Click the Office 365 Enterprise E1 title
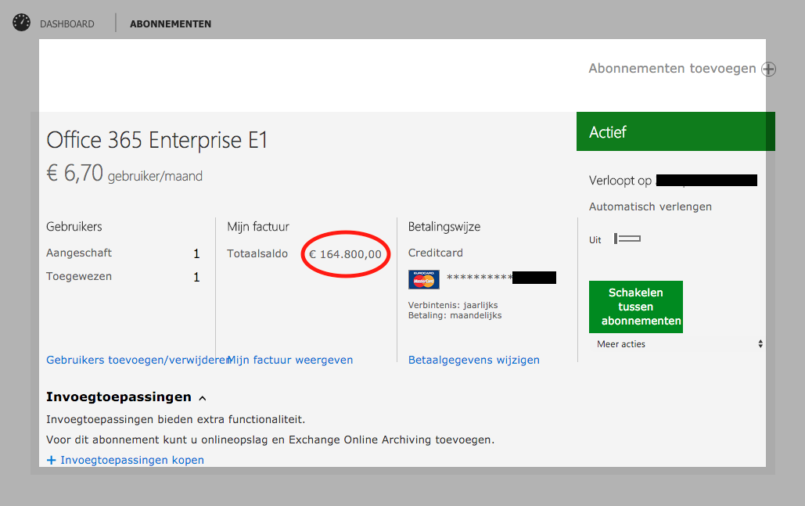This screenshot has width=805, height=506. (x=157, y=140)
